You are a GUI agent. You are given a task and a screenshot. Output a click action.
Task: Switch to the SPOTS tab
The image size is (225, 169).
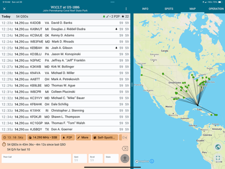tap(169, 9)
